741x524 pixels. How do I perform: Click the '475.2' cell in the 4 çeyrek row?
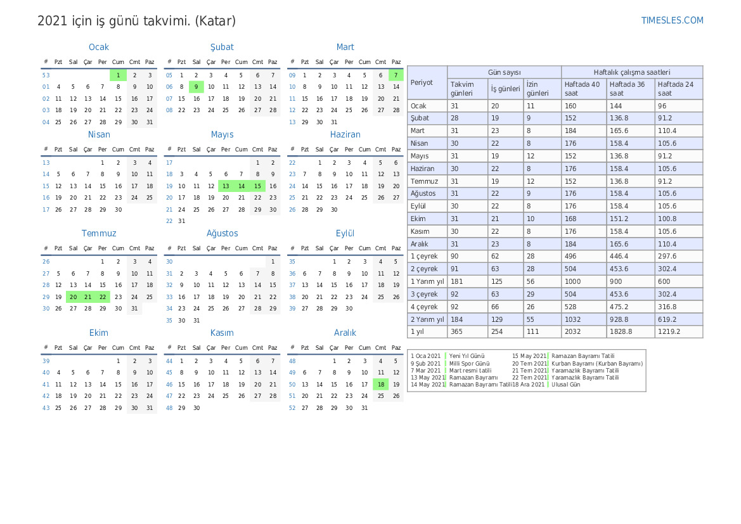point(631,307)
